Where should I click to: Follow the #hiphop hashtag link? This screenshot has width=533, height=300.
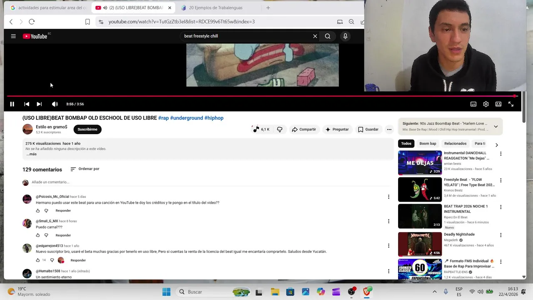point(214,118)
